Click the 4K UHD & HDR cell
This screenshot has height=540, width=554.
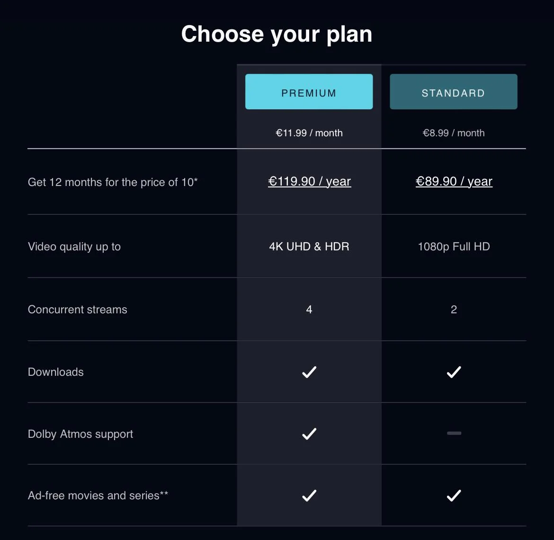(309, 247)
